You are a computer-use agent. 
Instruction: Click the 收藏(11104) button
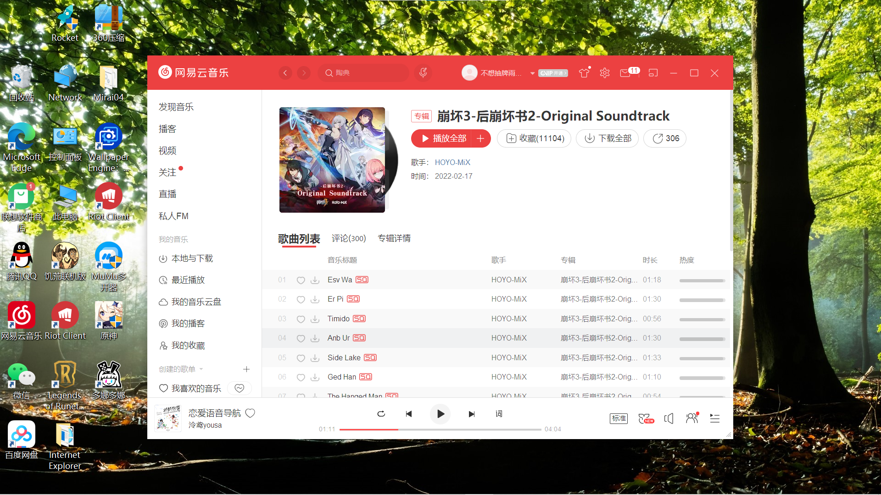click(x=534, y=138)
